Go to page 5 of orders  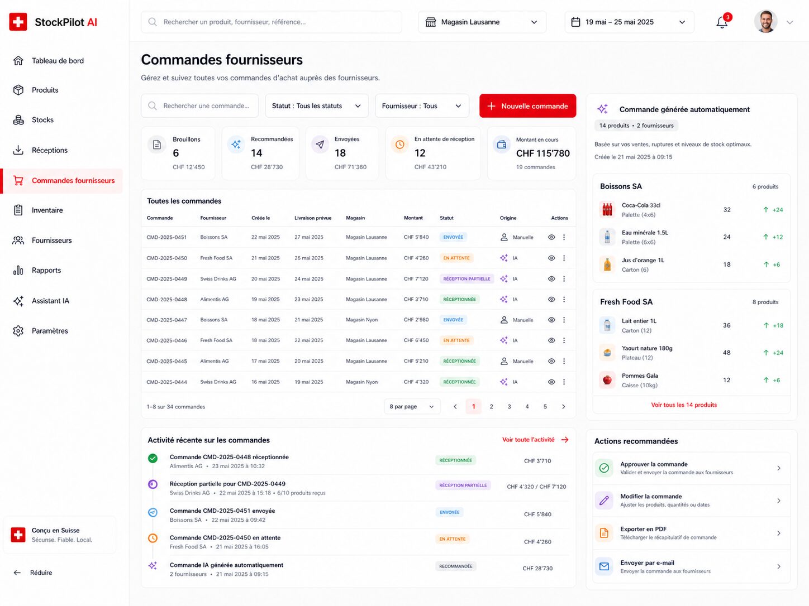tap(545, 406)
